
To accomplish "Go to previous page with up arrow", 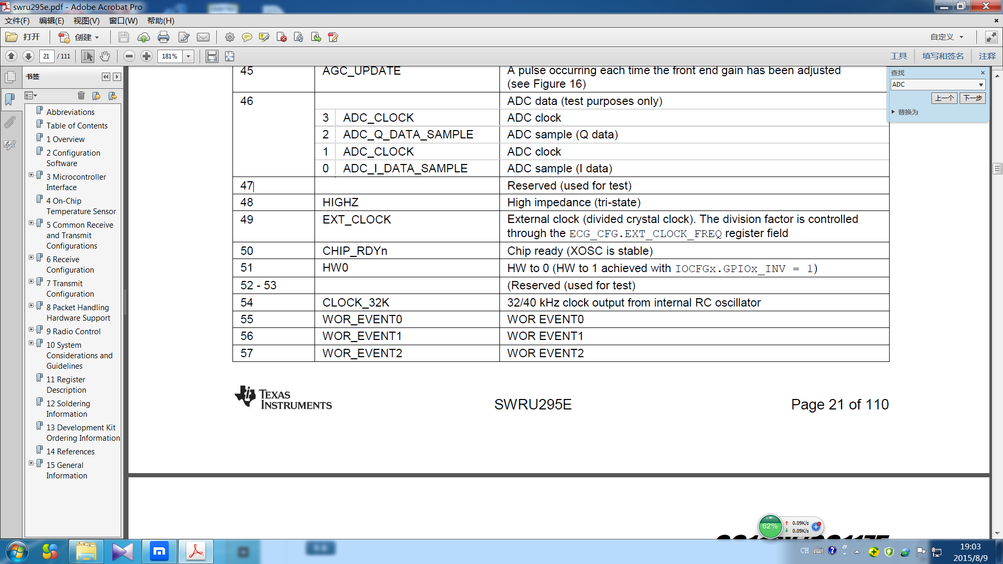I will 11,56.
